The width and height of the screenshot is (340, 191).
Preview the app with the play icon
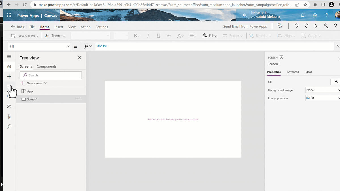(x=316, y=26)
